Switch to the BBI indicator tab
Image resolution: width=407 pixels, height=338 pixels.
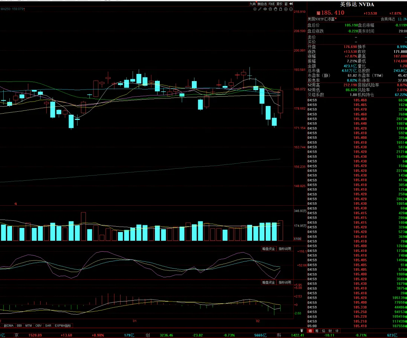tap(19, 326)
